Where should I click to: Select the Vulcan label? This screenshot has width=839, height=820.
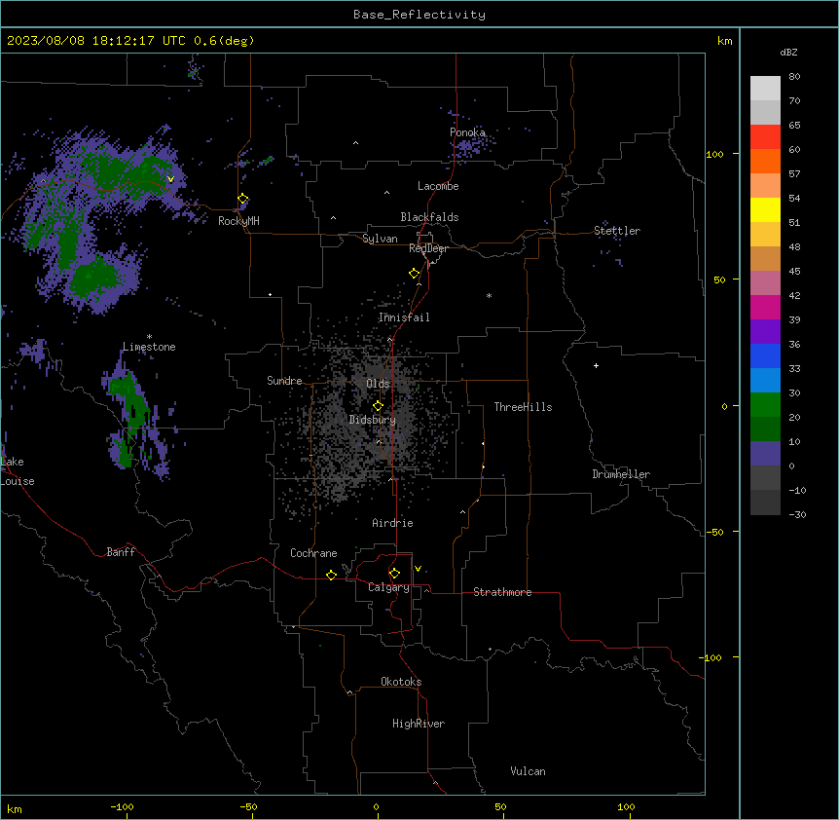pos(528,771)
